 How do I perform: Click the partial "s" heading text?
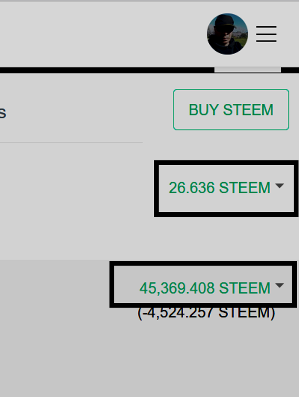pyautogui.click(x=3, y=113)
